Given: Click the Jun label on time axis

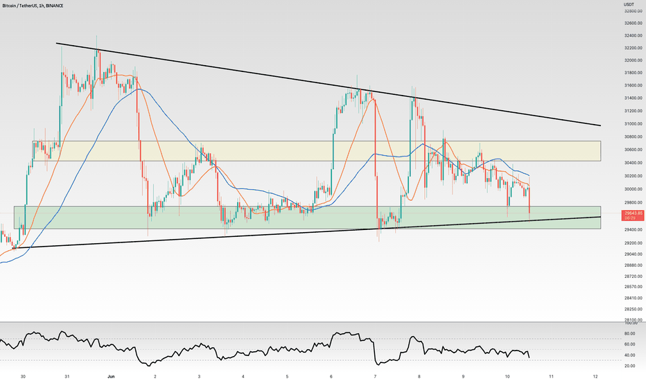Looking at the screenshot, I should (x=110, y=376).
